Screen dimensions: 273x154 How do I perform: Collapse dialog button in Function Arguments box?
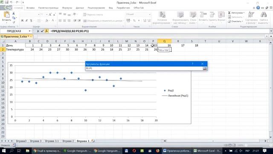205,68
